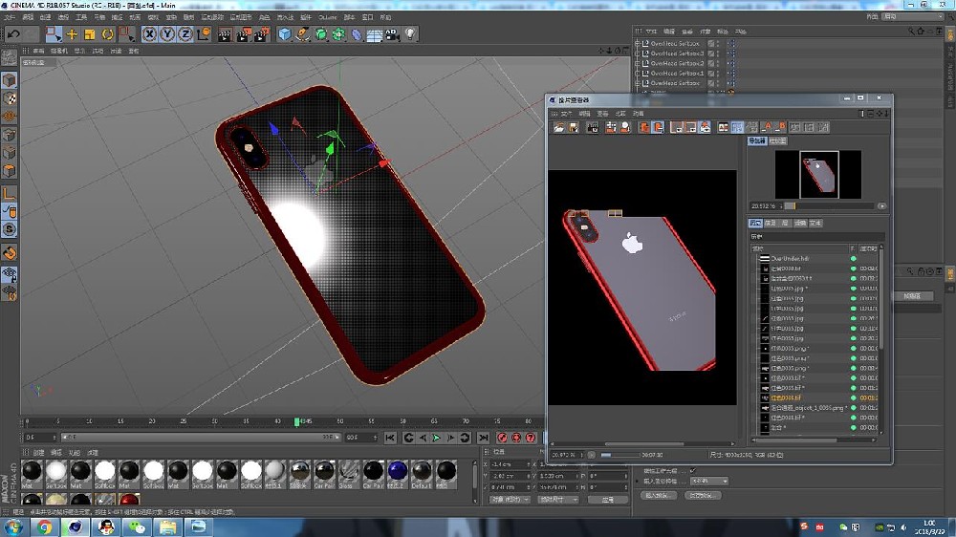Expand OverHead Softbox.2 tree node
This screenshot has width=956, height=537.
point(638,63)
